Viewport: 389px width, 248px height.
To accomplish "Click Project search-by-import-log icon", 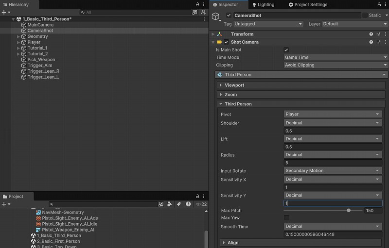I will pos(188,204).
